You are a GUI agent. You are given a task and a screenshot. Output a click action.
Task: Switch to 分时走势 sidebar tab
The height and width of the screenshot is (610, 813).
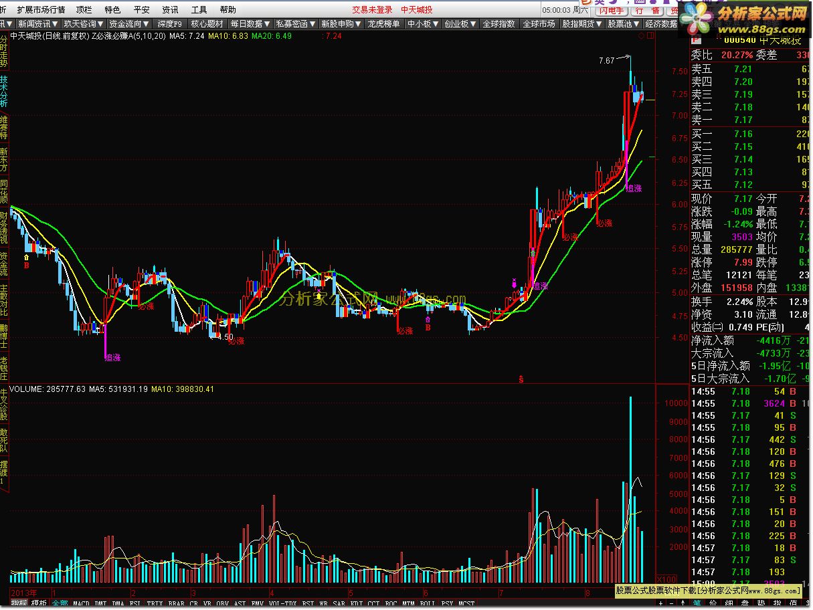click(4, 52)
